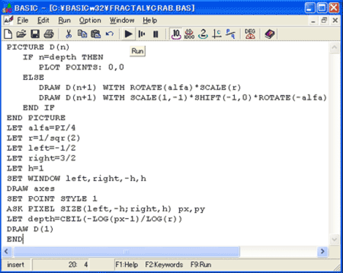Click the 'LET right=3/2' line
The width and height of the screenshot is (343, 273).
[x=41, y=158]
